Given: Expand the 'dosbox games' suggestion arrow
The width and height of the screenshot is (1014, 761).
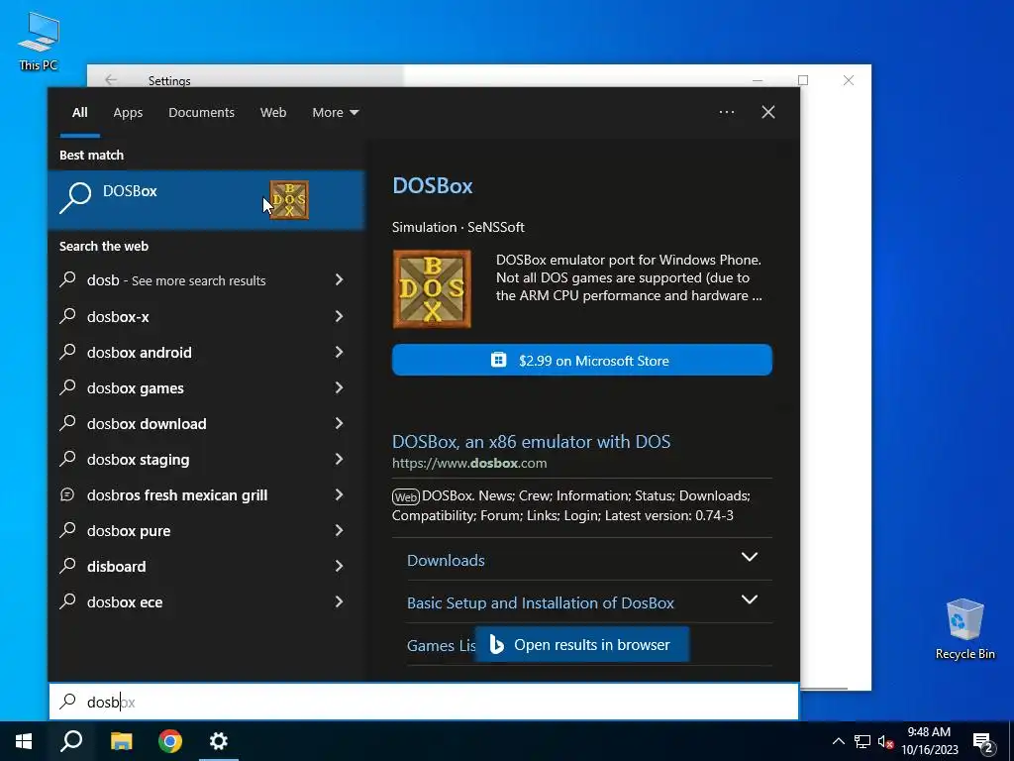Looking at the screenshot, I should (x=339, y=387).
